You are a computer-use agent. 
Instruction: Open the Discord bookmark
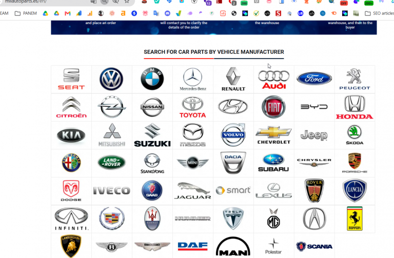tap(167, 13)
